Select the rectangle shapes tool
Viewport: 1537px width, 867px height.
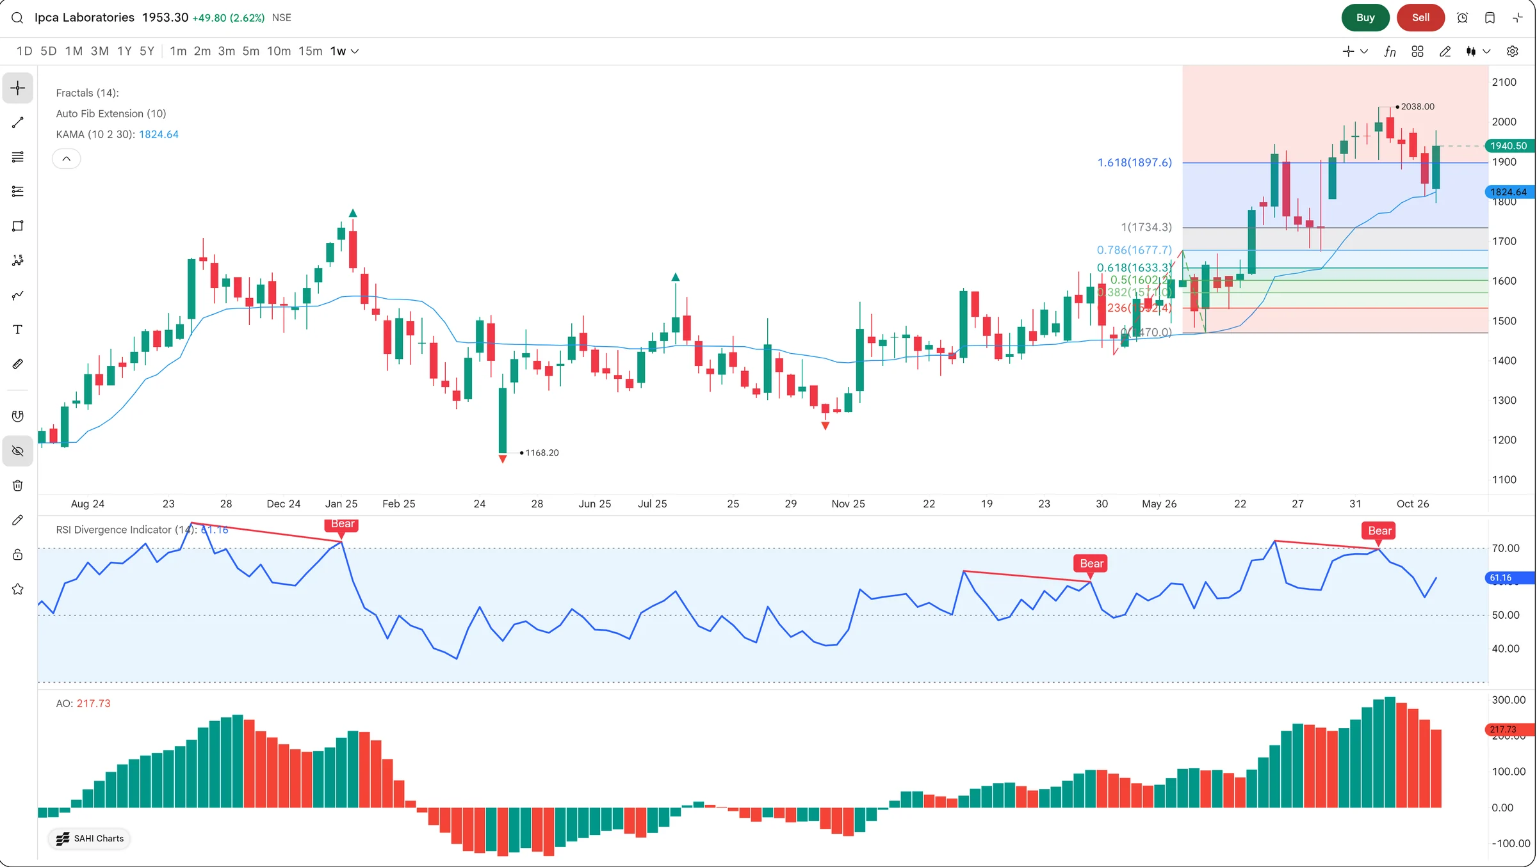click(x=18, y=226)
